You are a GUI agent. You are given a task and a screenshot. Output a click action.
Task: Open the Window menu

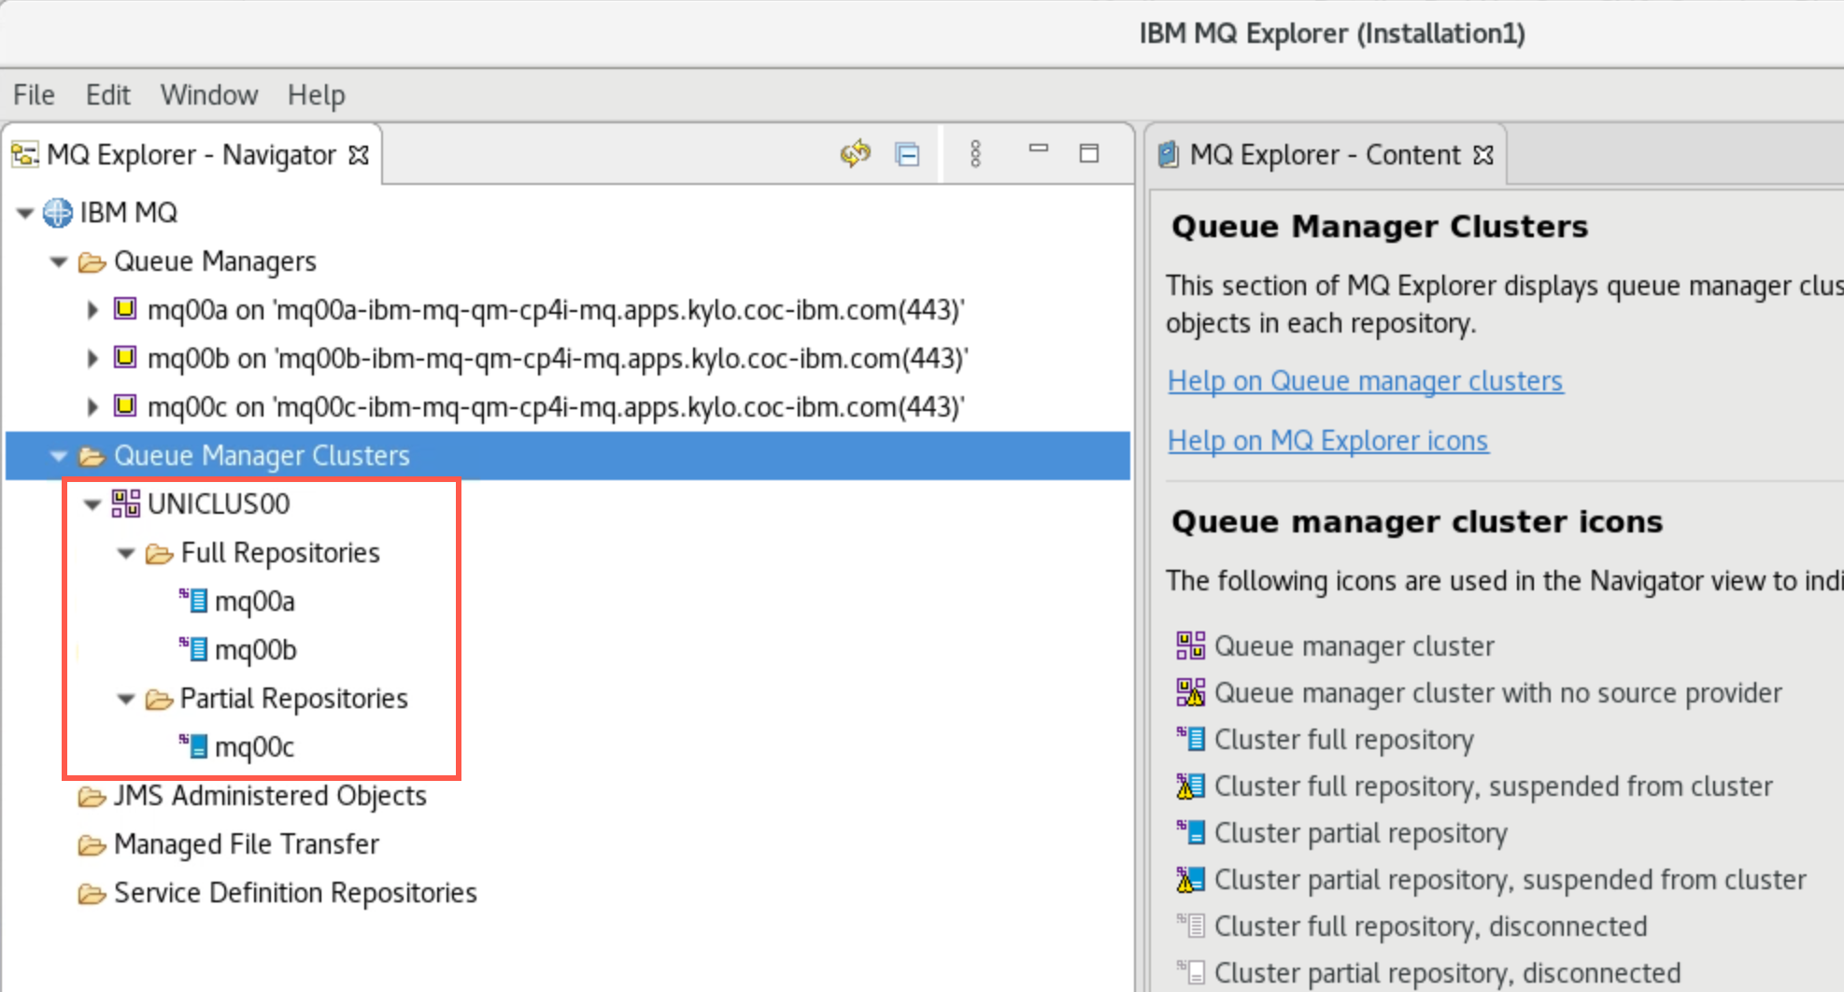click(208, 95)
